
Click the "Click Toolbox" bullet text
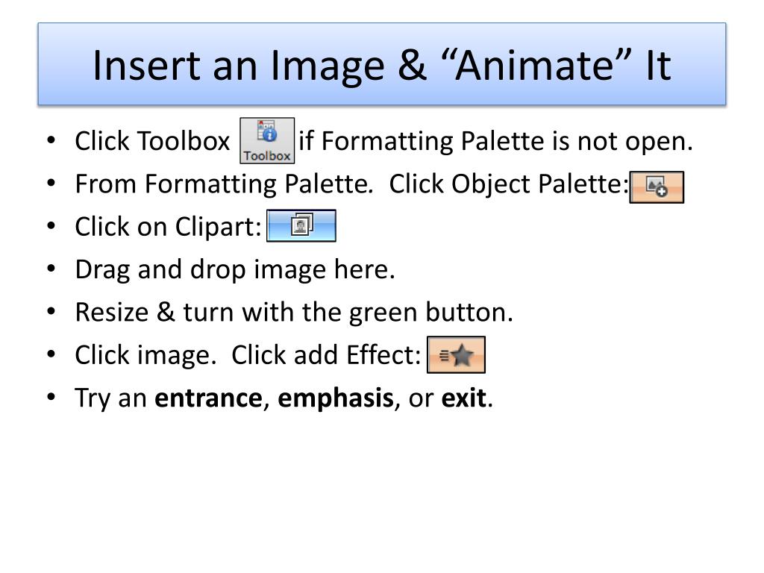tap(152, 141)
